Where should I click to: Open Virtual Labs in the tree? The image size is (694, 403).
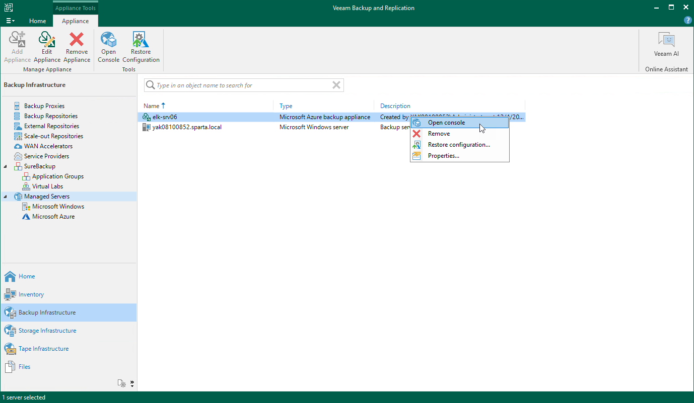(x=47, y=186)
